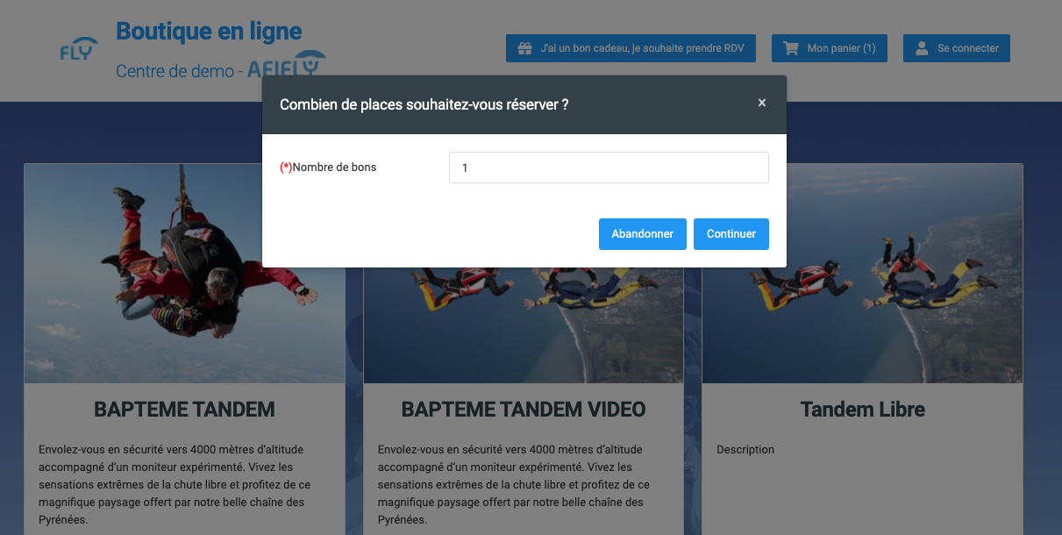This screenshot has height=535, width=1062.
Task: Click the BAPTEME TANDEM VIDEO heading
Action: click(524, 410)
